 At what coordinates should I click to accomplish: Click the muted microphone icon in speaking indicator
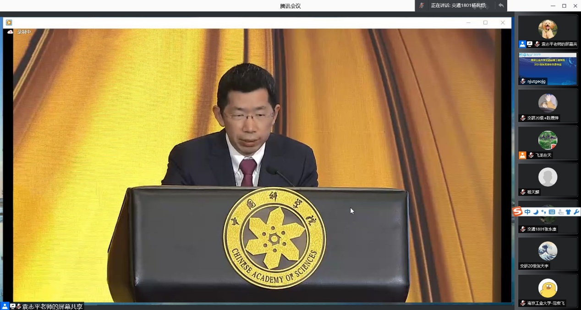(x=422, y=5)
